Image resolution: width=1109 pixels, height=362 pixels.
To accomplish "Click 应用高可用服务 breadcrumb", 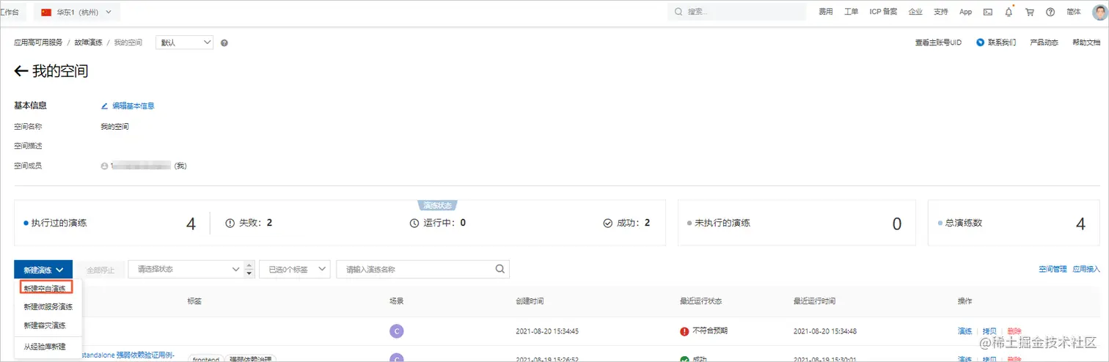I will pos(38,43).
